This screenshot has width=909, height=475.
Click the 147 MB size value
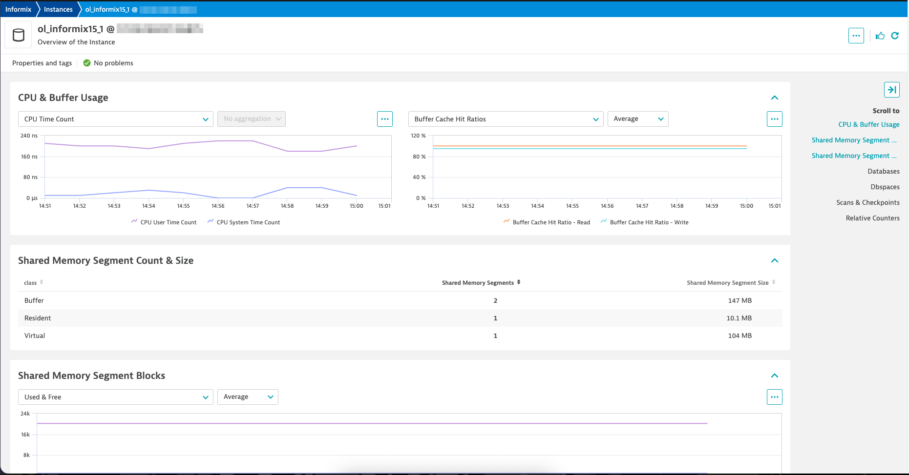(740, 300)
